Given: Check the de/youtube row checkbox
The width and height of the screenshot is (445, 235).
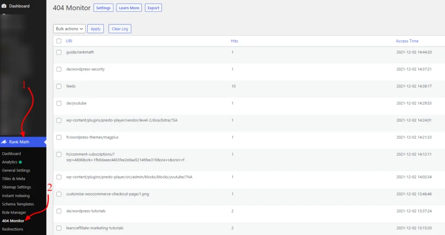Looking at the screenshot, I should [x=59, y=103].
